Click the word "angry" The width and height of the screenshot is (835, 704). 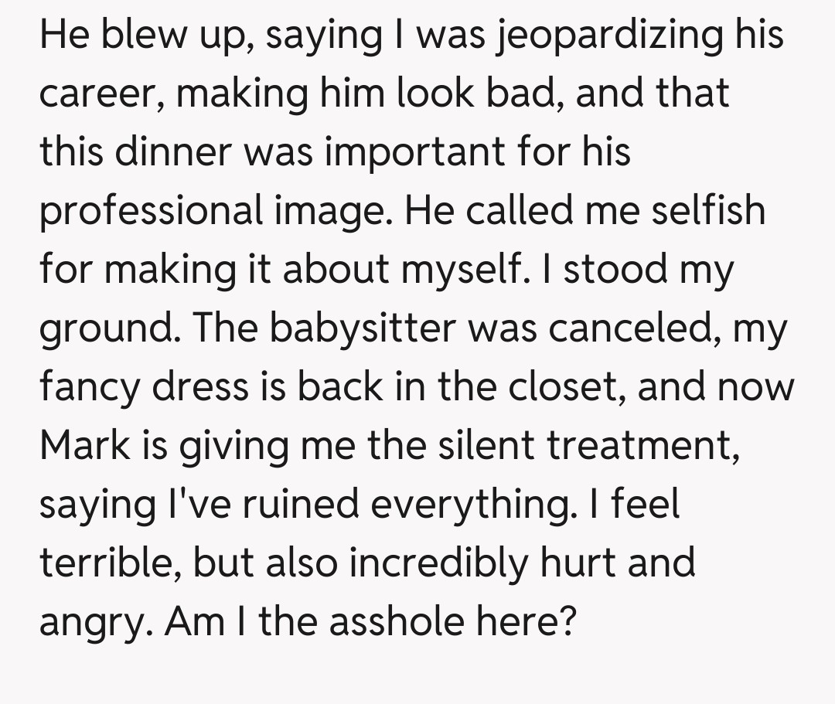[92, 622]
